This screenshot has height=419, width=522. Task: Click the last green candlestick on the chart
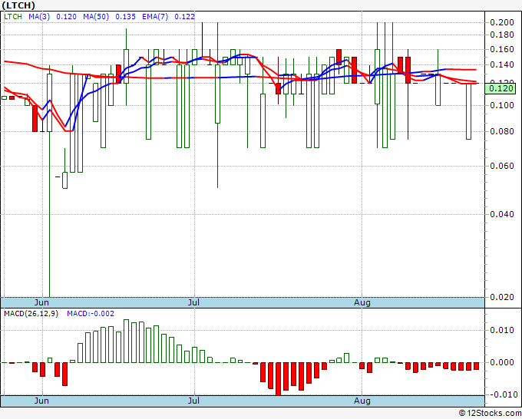[x=468, y=111]
